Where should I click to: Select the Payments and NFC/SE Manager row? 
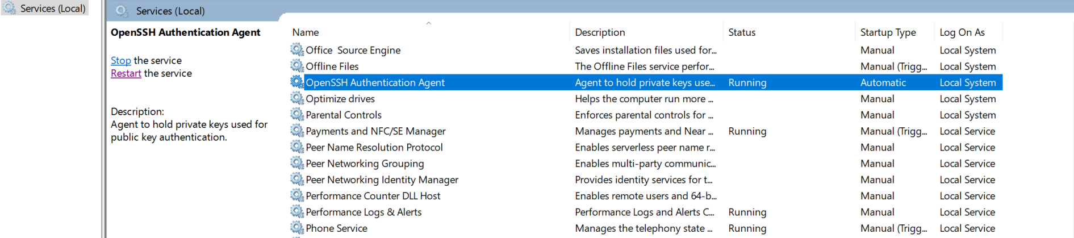tap(646, 131)
